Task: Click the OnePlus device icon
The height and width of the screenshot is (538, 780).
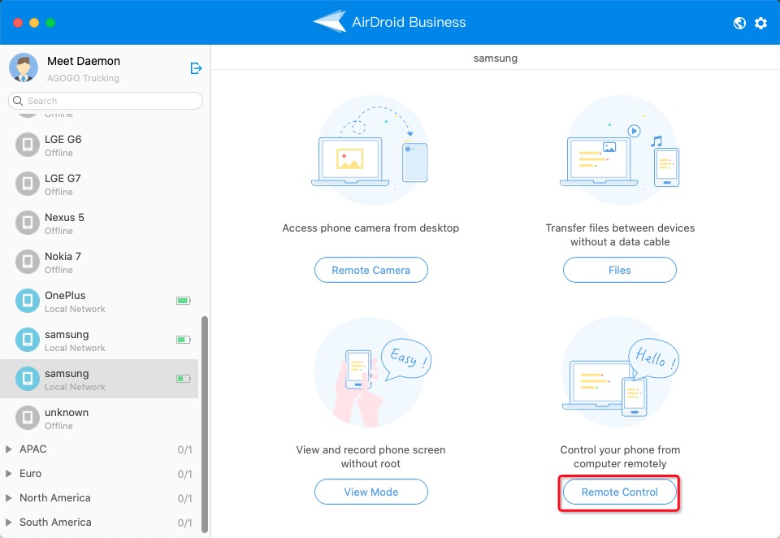Action: (28, 301)
